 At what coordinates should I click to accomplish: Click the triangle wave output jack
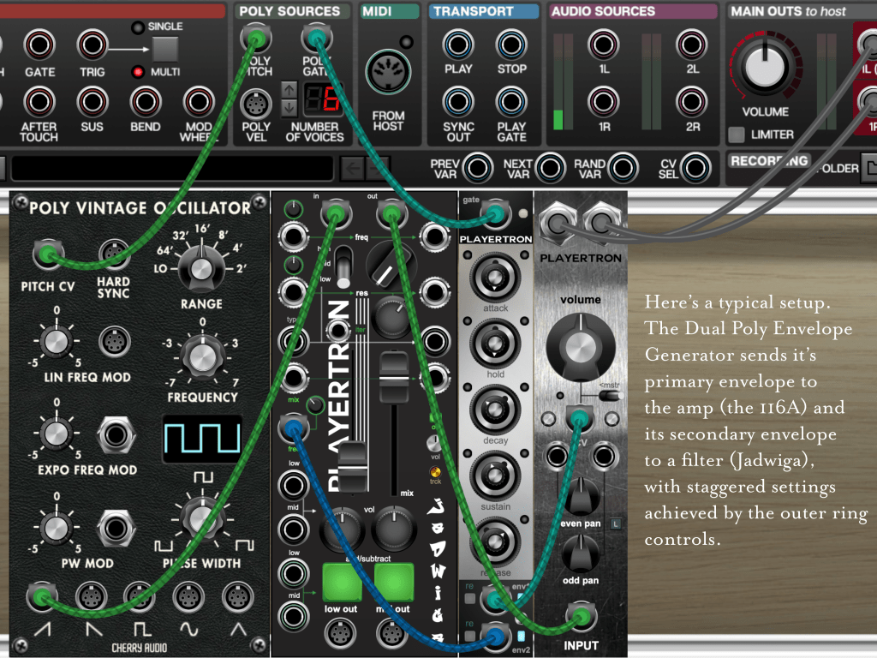238,596
